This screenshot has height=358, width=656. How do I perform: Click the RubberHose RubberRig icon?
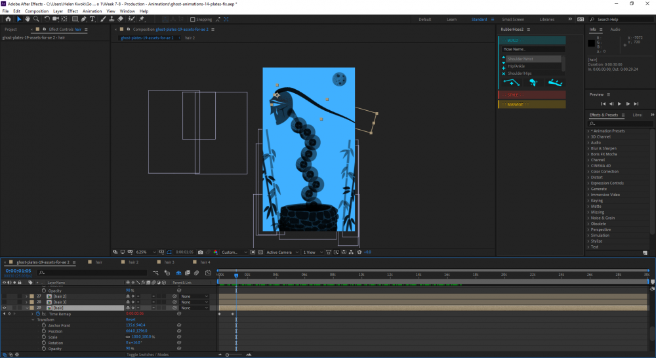[533, 83]
